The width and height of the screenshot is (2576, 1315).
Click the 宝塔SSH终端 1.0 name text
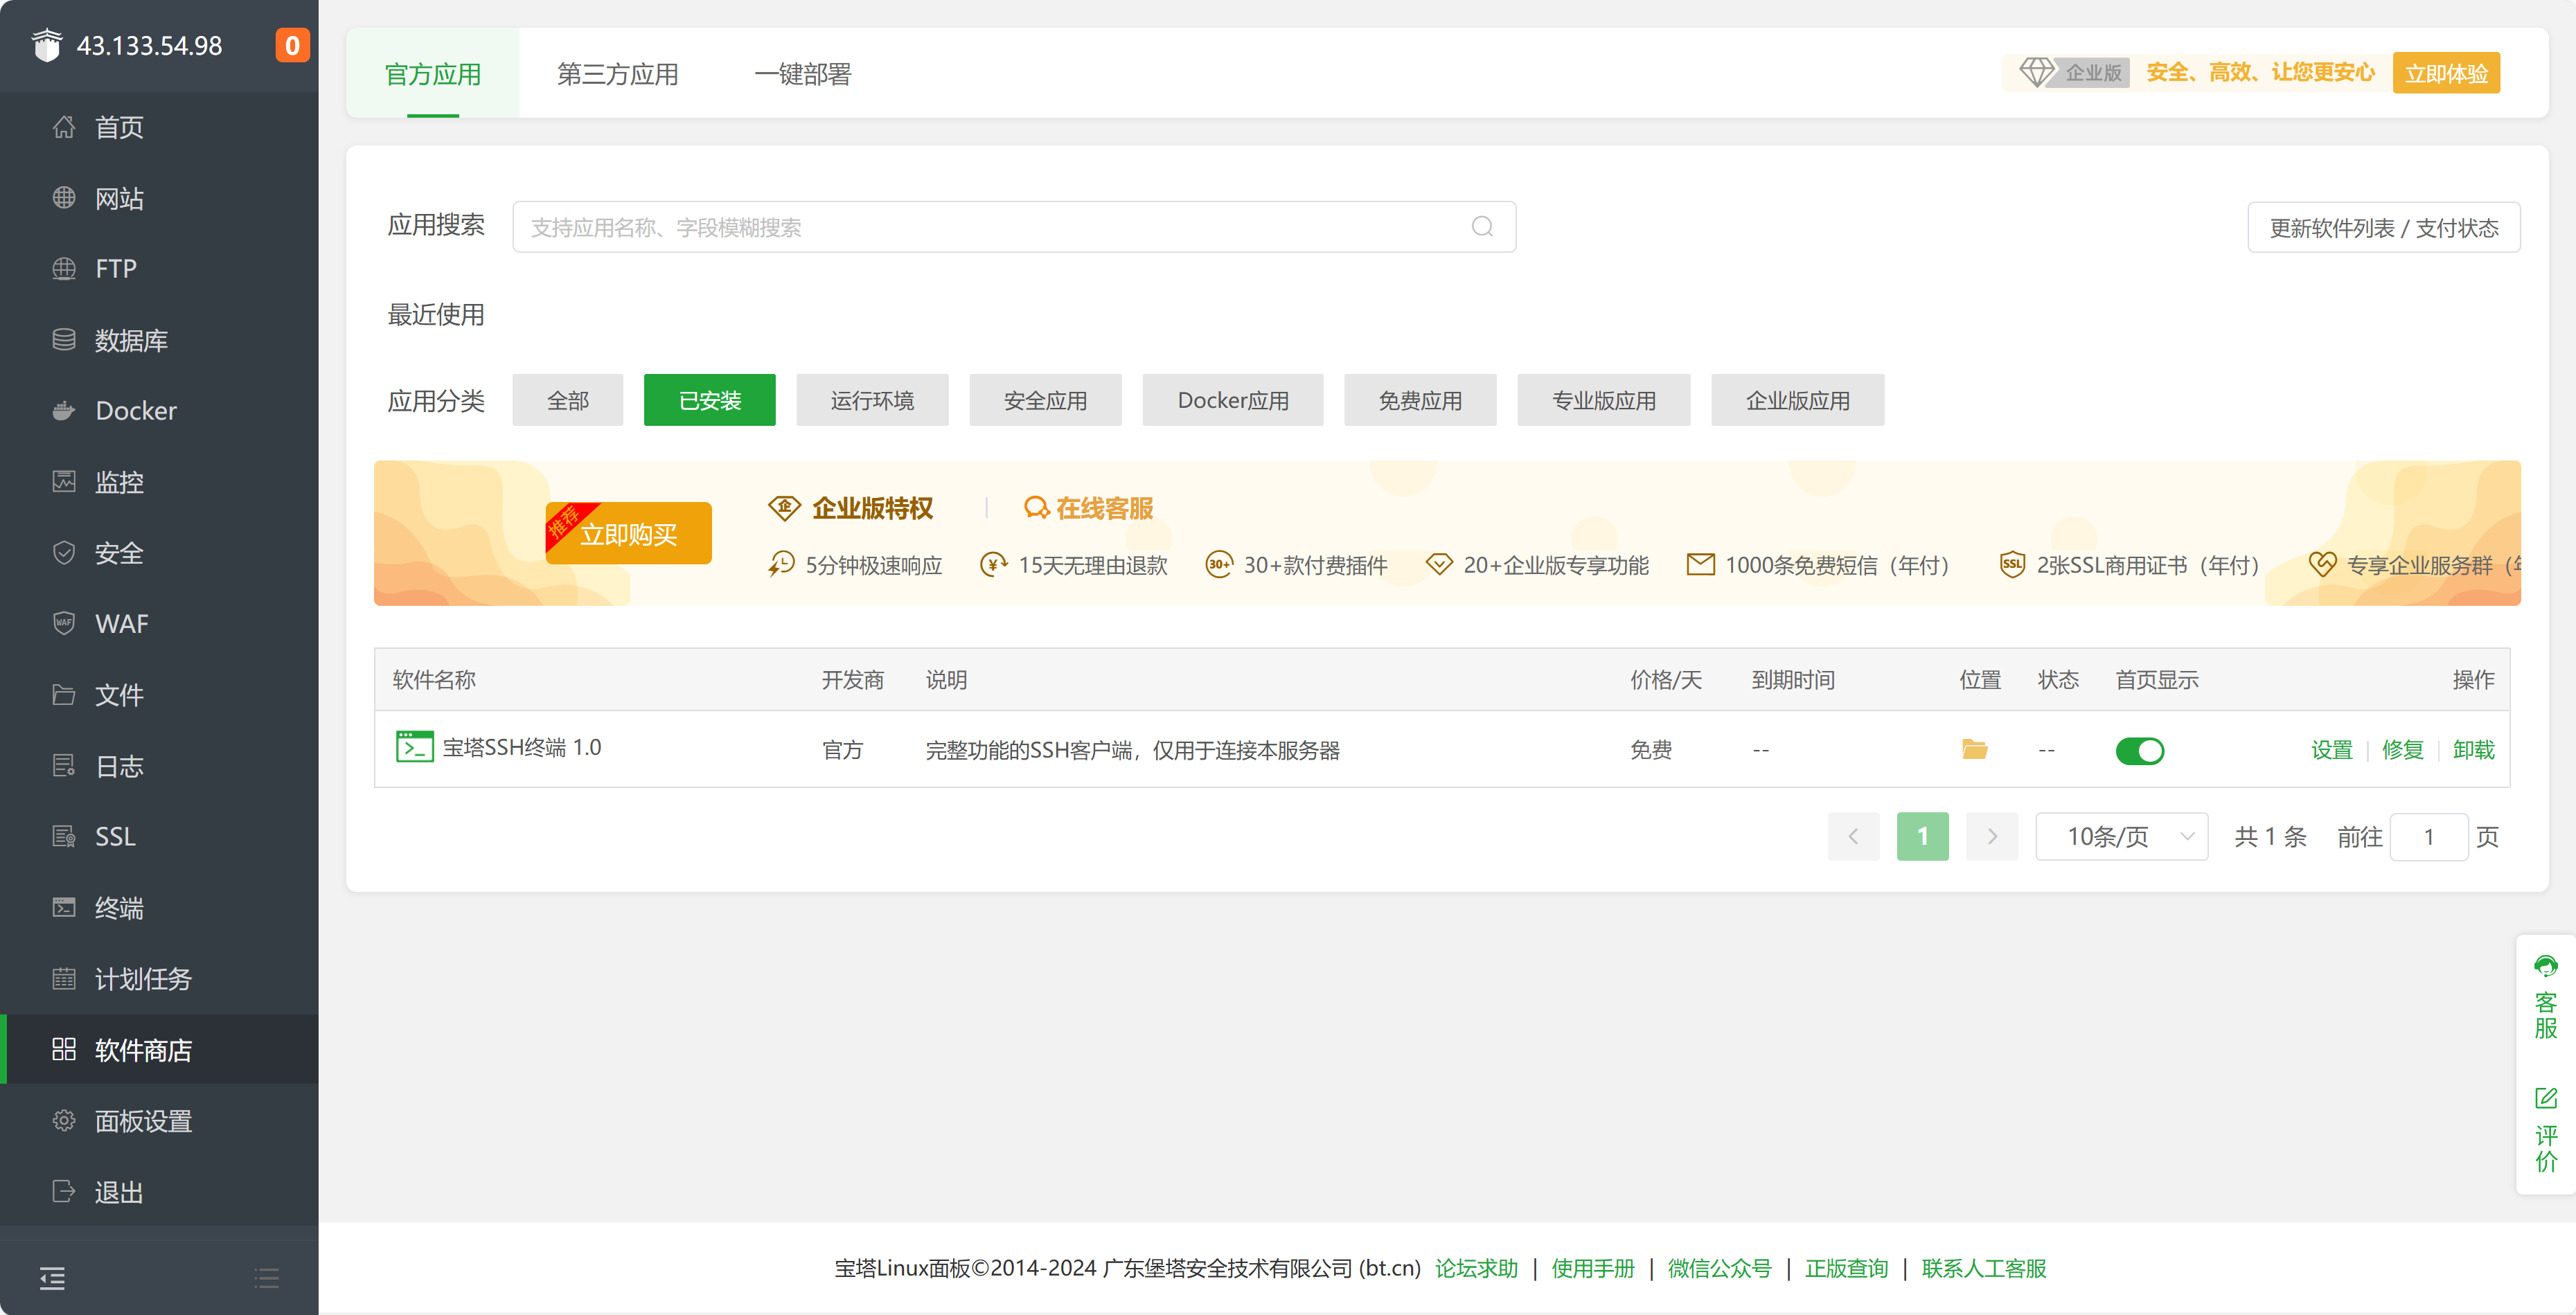(522, 748)
